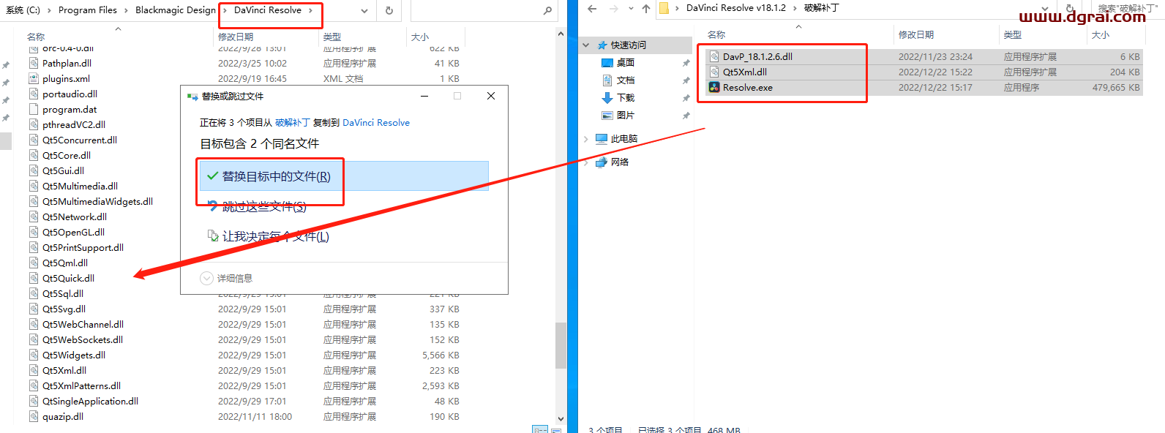Screen dimensions: 1165x433
Task: Click Blackmagic Design in the breadcrumb
Action: [x=176, y=10]
